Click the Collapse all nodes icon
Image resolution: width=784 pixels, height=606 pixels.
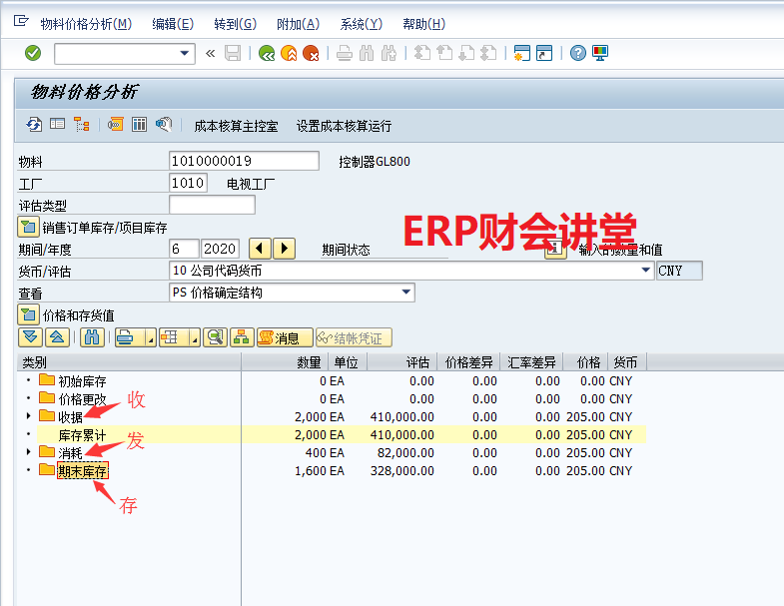[56, 337]
